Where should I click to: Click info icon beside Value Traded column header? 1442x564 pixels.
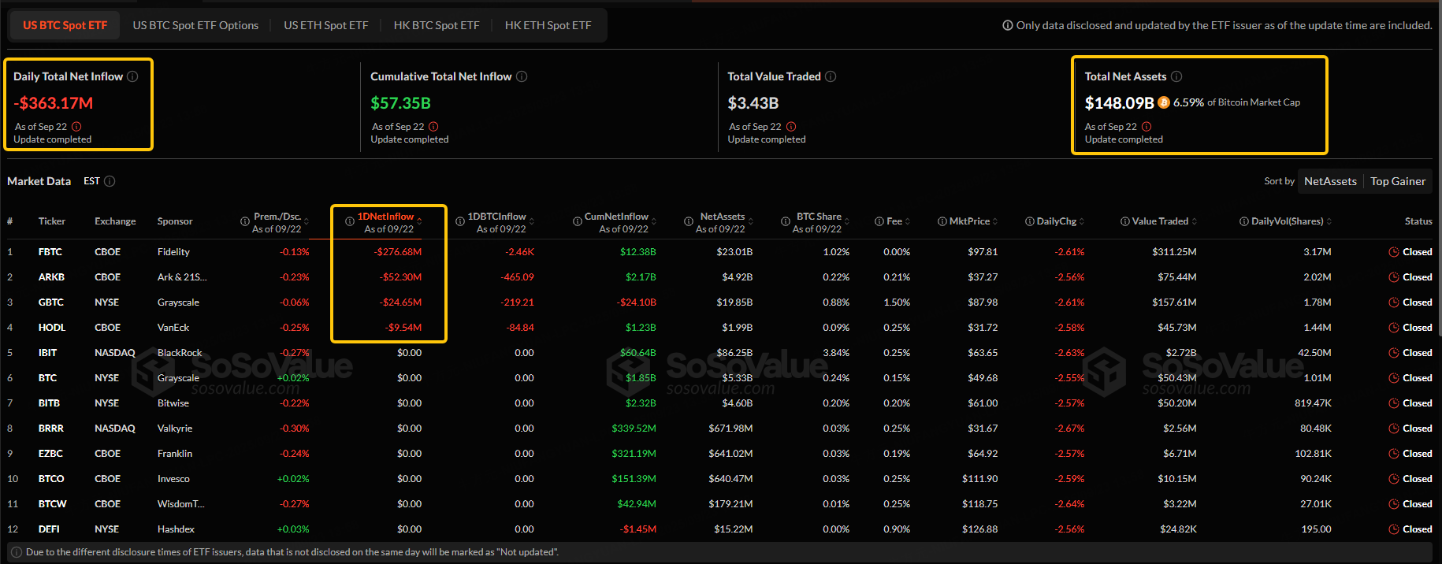coord(1125,221)
